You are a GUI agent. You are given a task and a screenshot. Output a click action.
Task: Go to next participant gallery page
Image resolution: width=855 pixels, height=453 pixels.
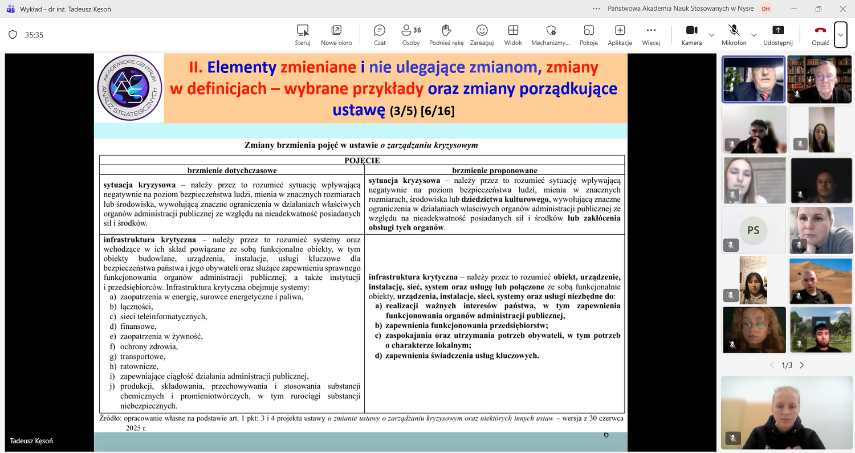[802, 365]
